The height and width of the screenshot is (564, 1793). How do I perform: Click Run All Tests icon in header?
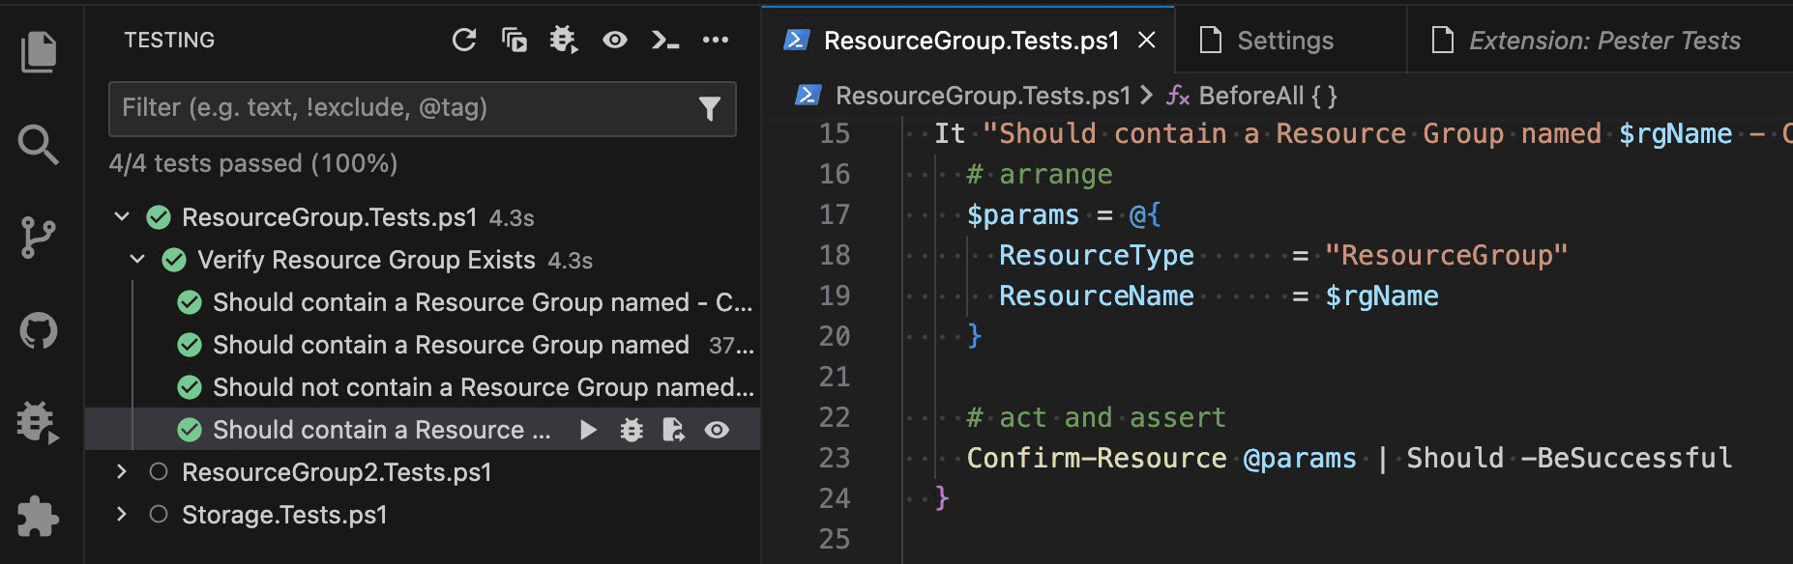click(x=514, y=41)
